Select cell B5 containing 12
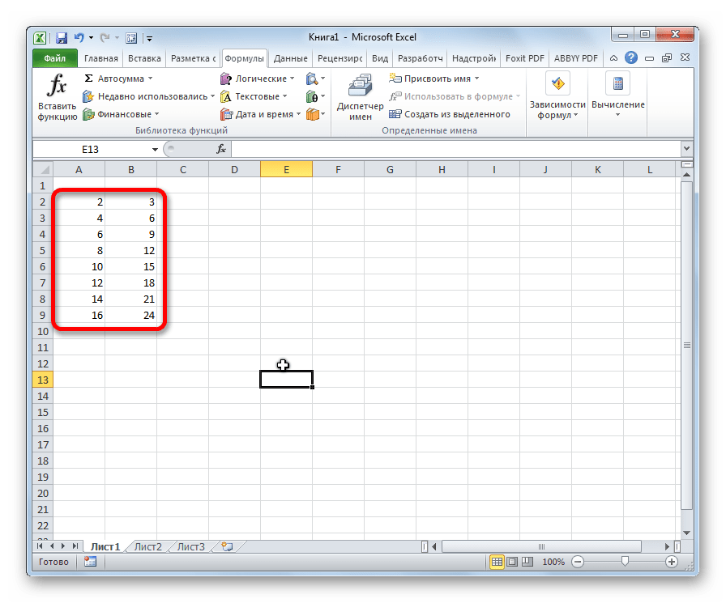The width and height of the screenshot is (726, 603). point(131,250)
